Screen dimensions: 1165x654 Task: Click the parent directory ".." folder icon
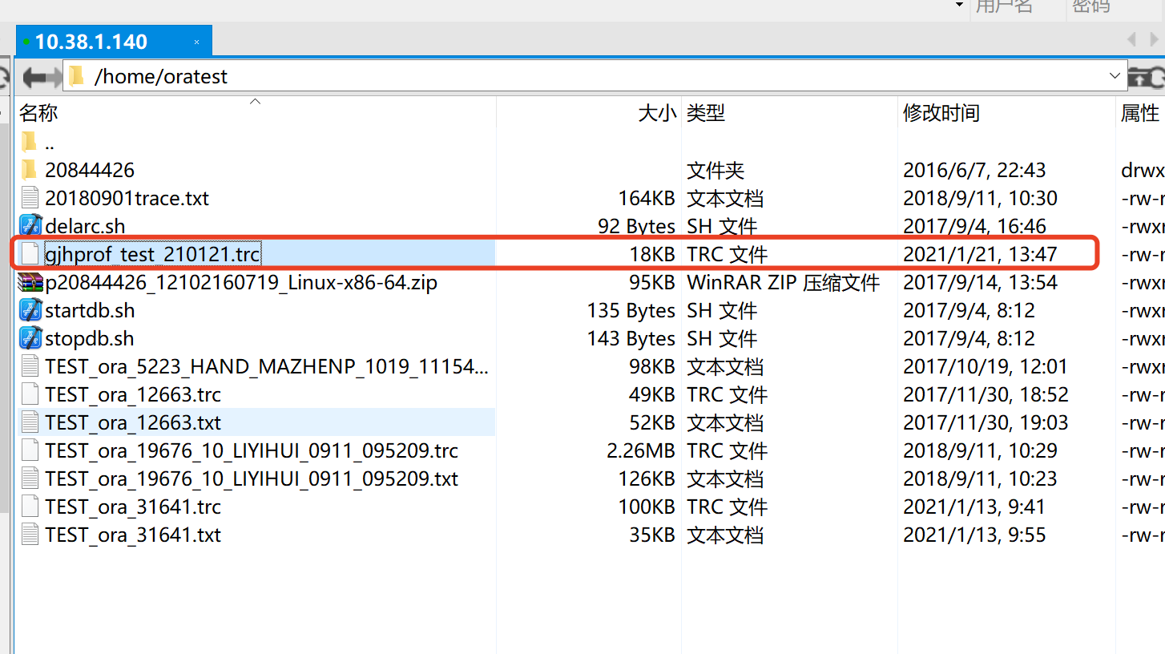pos(30,143)
